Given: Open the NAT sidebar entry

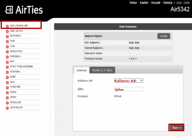Looking at the screenshot, I should (12, 61).
